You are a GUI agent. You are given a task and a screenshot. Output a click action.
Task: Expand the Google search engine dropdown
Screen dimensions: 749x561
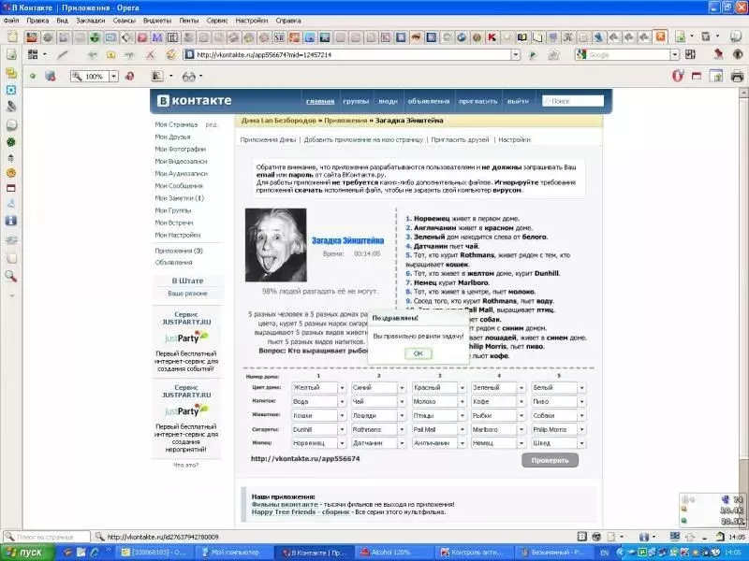pyautogui.click(x=674, y=55)
